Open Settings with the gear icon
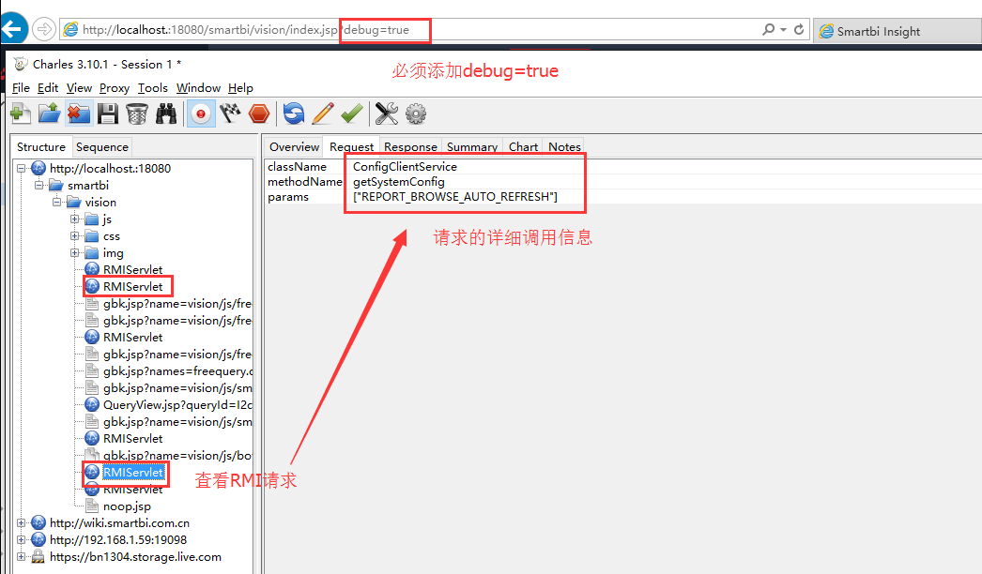The image size is (982, 574). tap(416, 113)
